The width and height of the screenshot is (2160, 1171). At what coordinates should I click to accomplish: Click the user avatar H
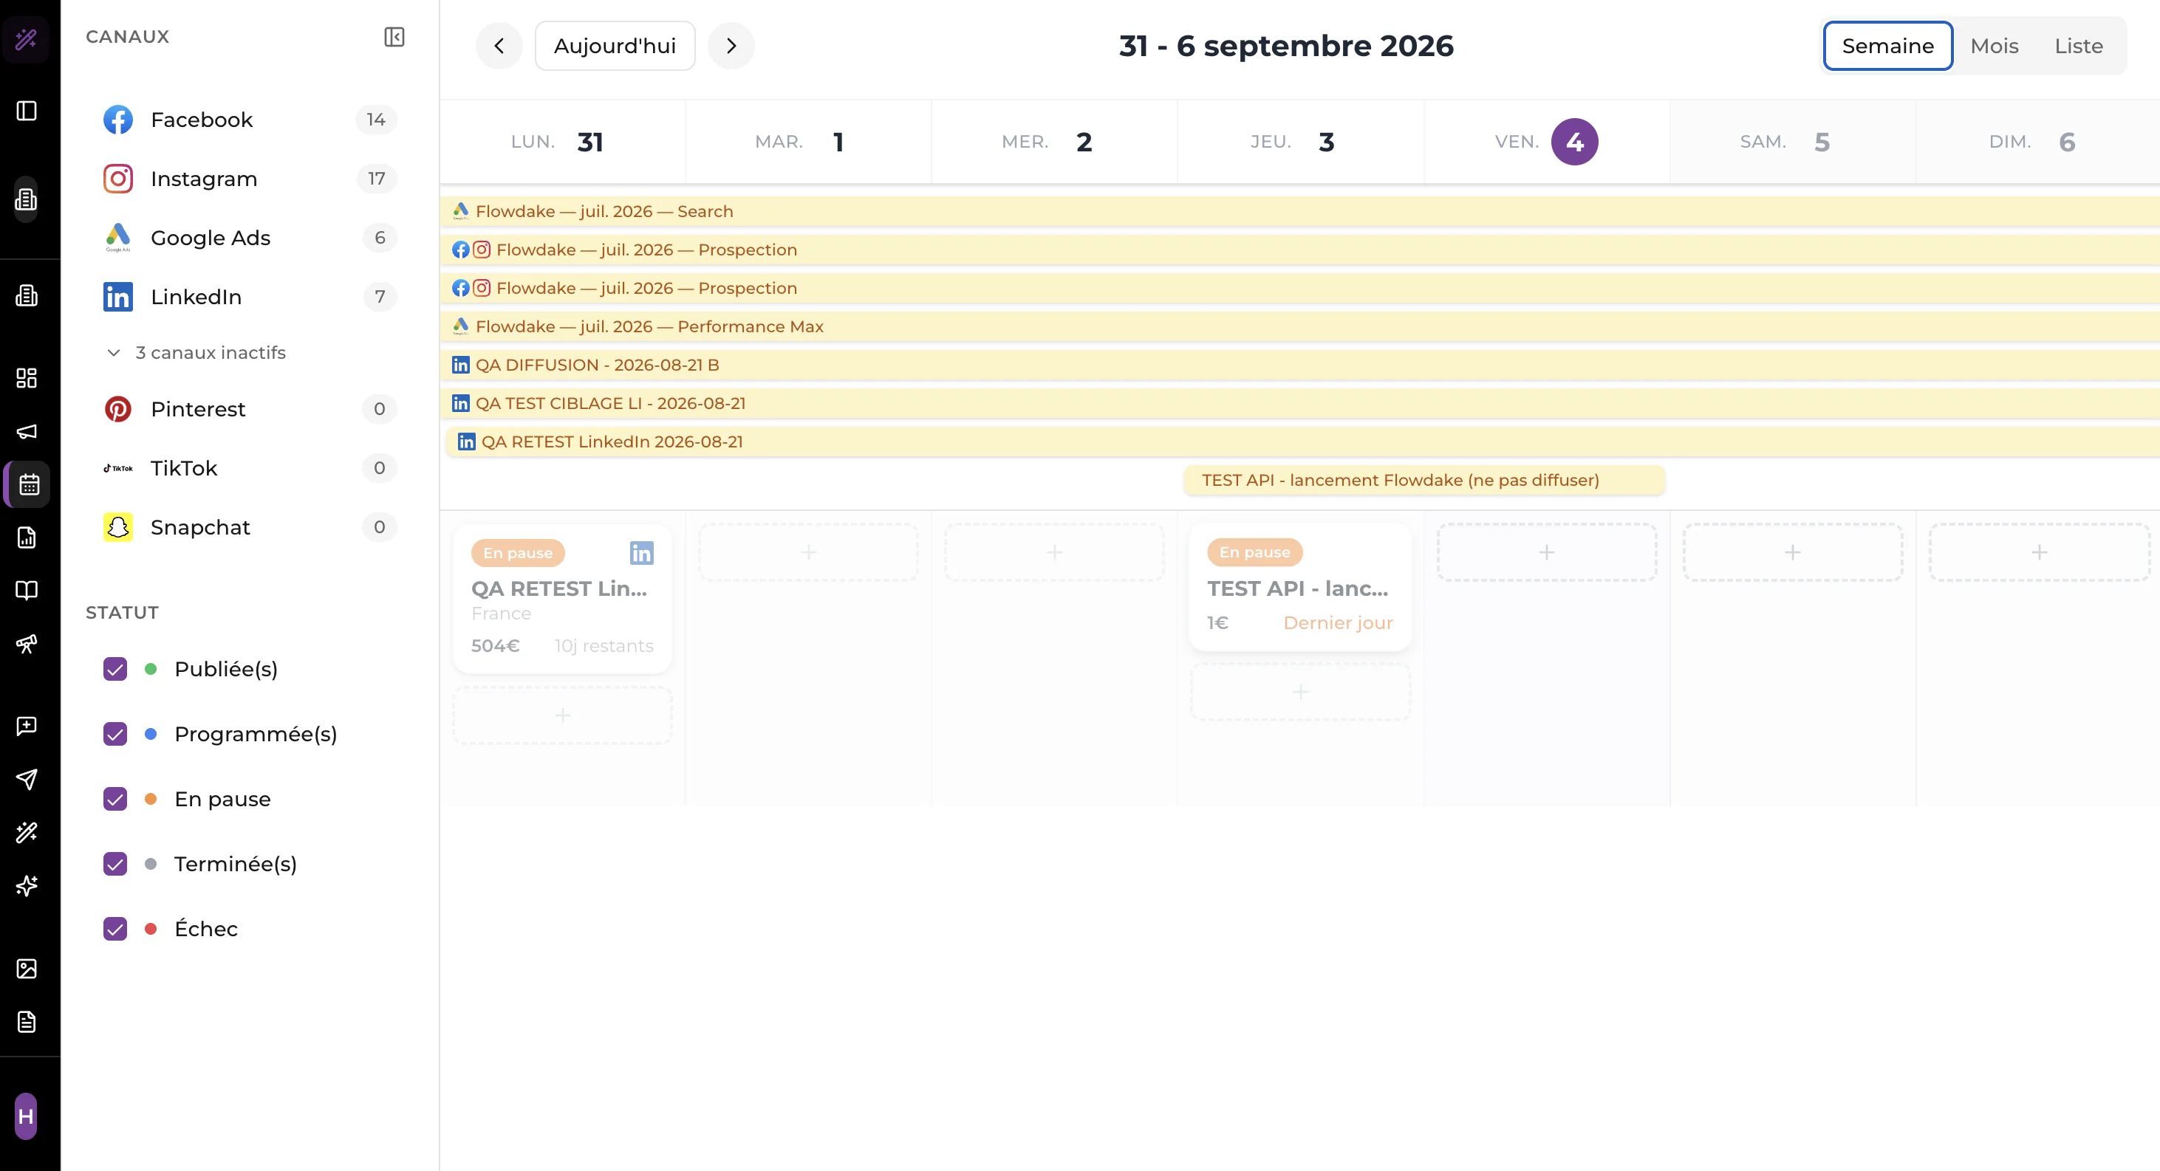26,1116
